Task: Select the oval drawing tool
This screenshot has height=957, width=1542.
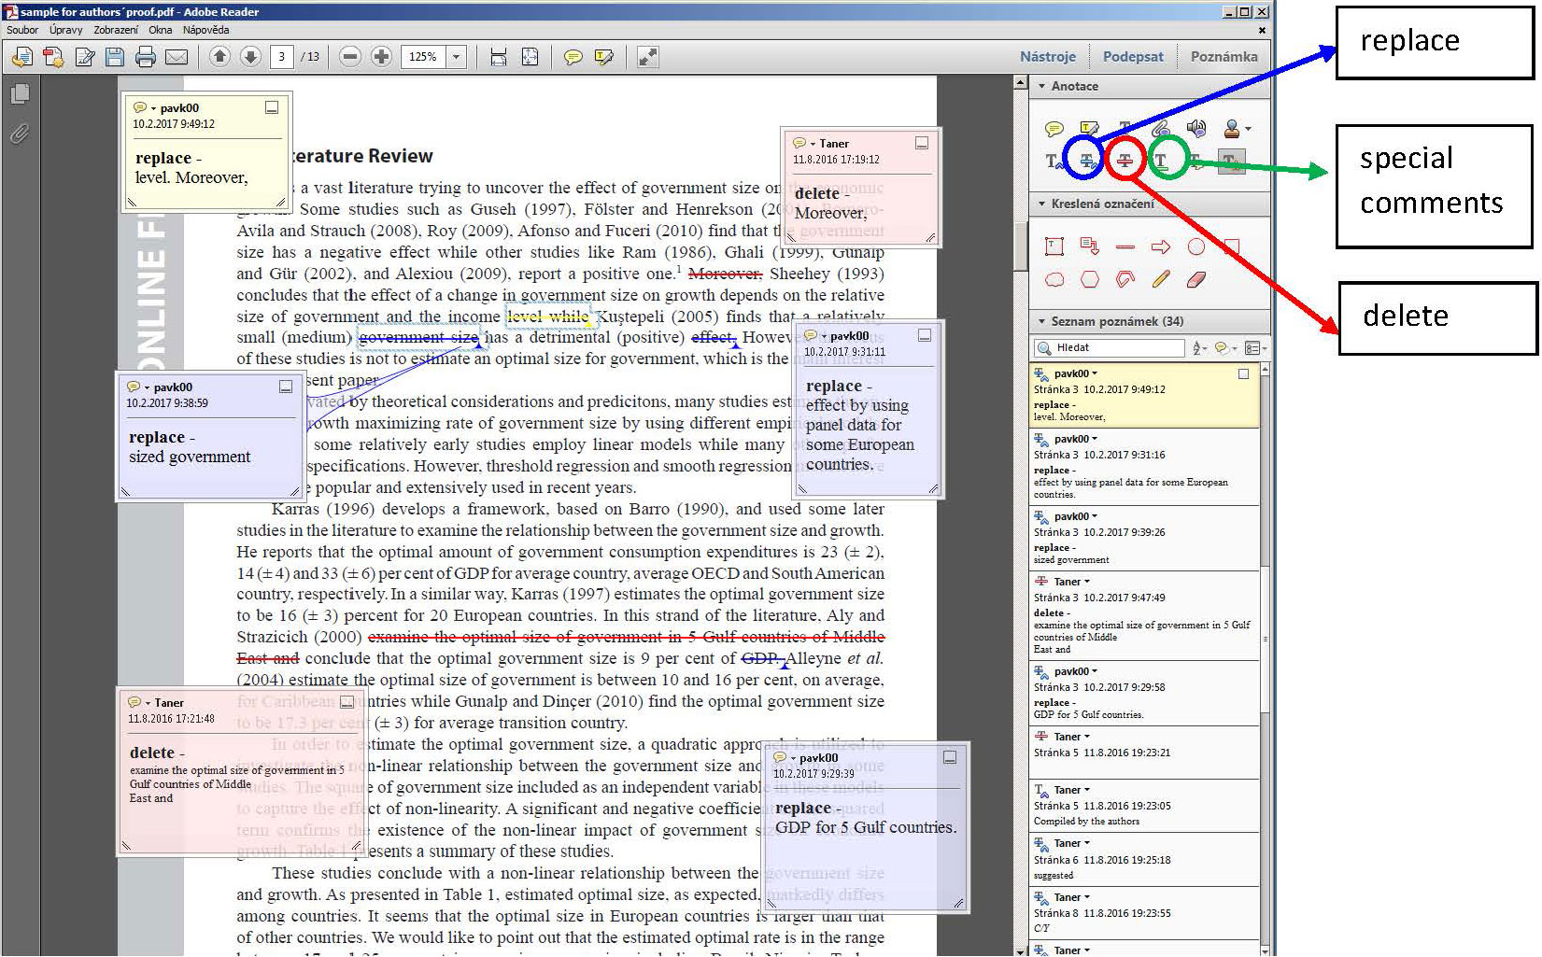Action: [1195, 247]
